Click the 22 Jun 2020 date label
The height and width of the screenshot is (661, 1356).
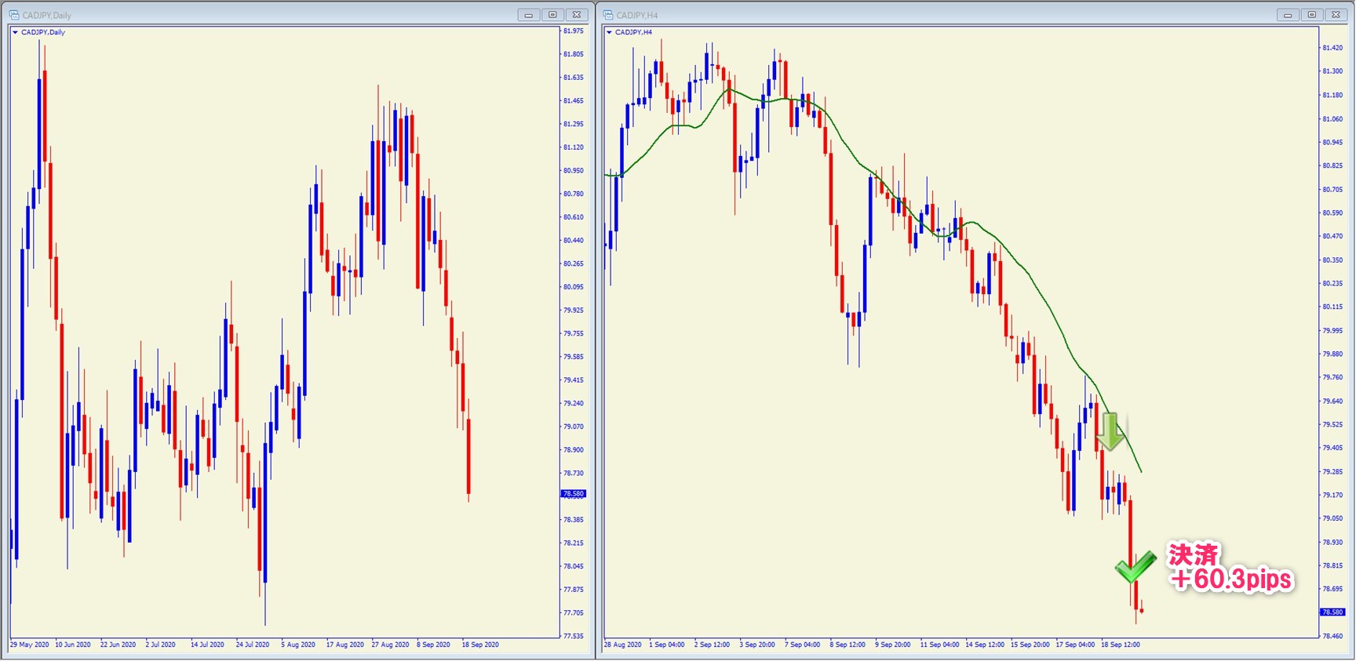(118, 645)
